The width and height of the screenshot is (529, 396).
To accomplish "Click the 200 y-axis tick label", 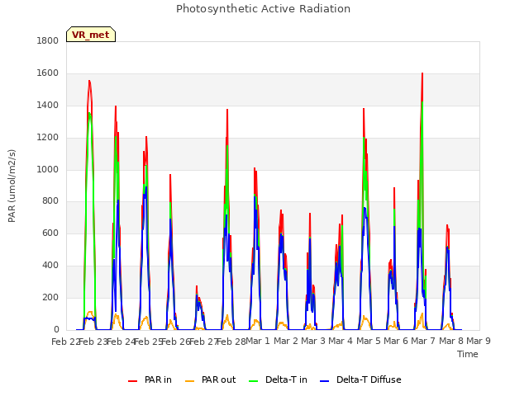I will [50, 298].
